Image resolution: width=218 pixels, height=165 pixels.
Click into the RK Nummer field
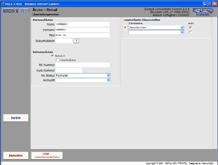tap(82, 65)
